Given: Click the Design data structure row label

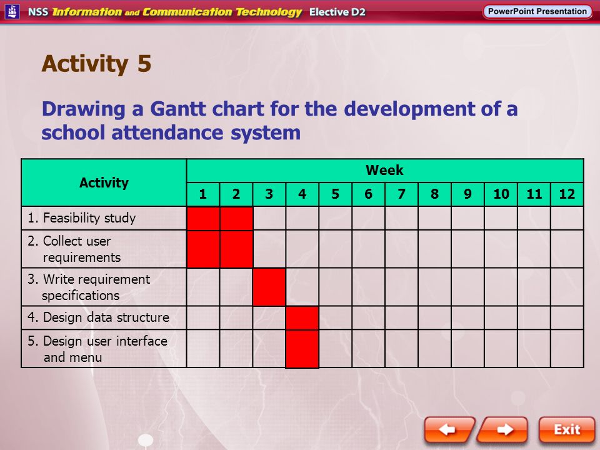Looking at the screenshot, I should 98,317.
